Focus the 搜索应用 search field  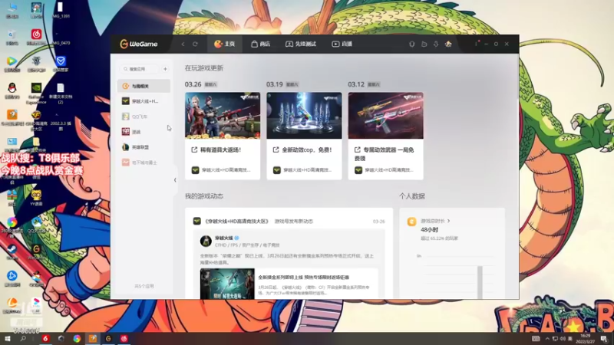click(x=139, y=69)
